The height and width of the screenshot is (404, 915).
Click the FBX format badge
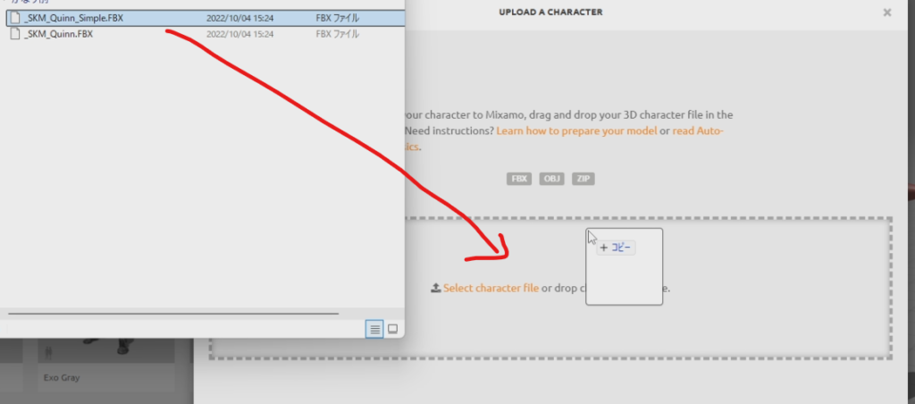click(x=519, y=179)
